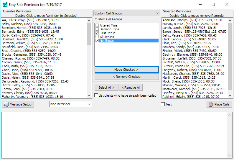Select Baroni, Sergio selected reminder
Viewport: 234px width, 160px height.
195,32
